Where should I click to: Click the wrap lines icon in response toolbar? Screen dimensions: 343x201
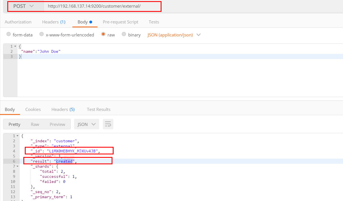tap(108, 124)
